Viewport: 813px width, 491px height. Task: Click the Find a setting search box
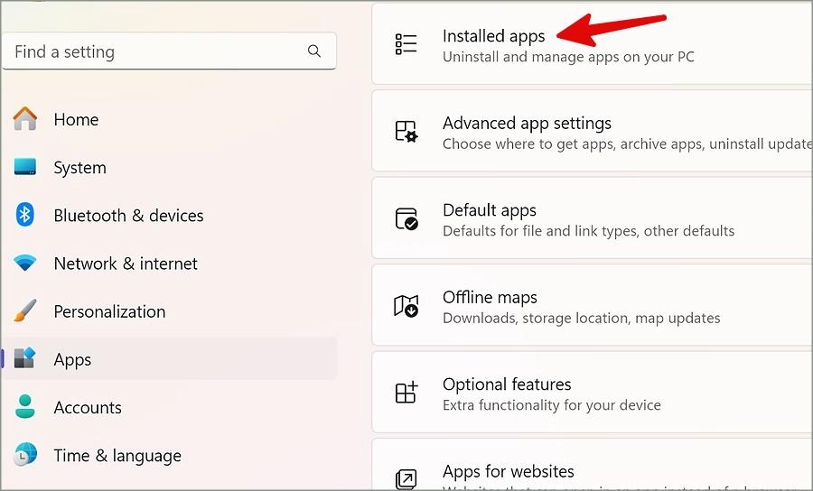(x=169, y=51)
